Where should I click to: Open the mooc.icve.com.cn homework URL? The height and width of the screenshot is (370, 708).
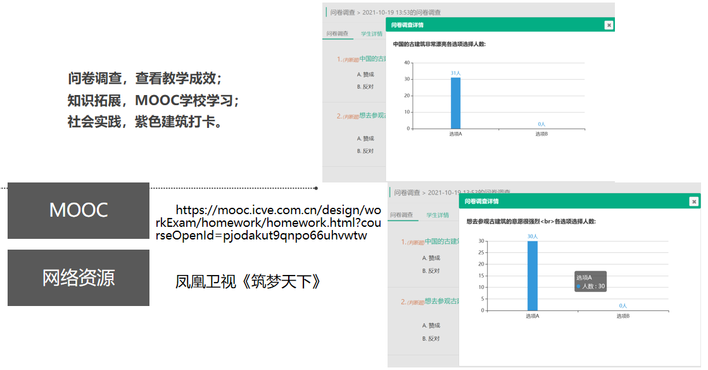(x=269, y=223)
